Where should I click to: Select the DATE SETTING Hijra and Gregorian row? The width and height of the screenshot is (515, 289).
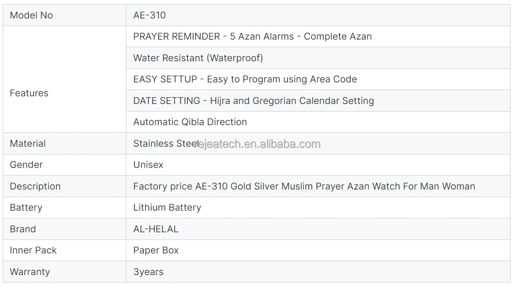pyautogui.click(x=318, y=100)
